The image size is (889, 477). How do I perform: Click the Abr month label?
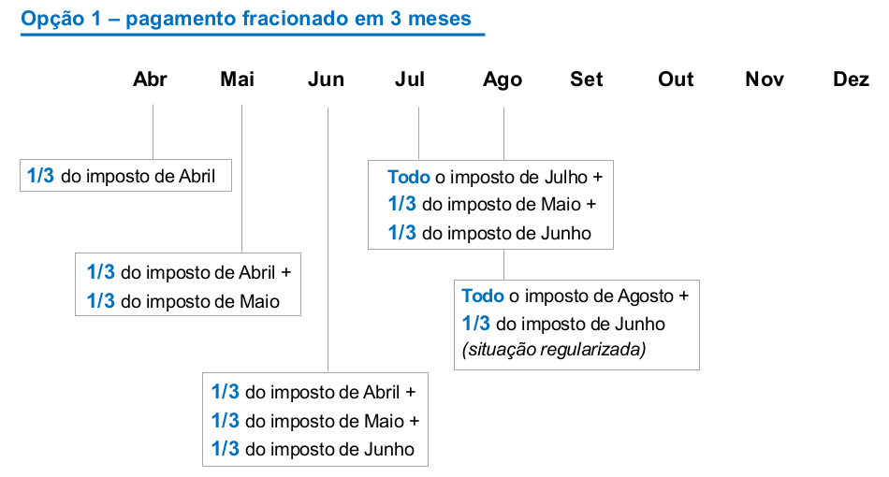pos(150,79)
